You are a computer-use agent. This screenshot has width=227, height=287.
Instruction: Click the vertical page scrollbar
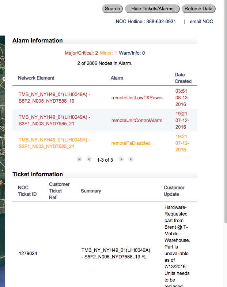[224, 110]
